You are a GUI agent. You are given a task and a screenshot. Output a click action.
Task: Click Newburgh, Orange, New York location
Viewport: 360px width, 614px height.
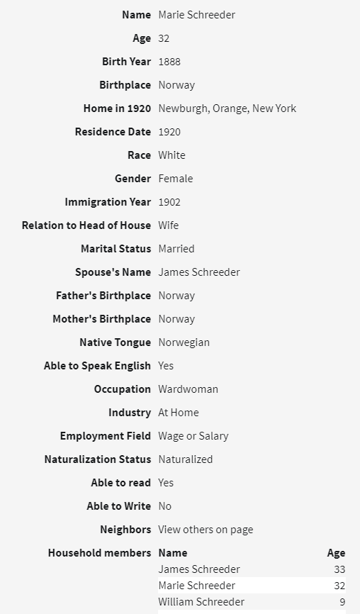pos(227,108)
